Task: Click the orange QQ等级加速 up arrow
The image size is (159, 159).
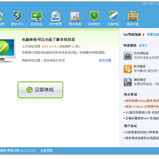Action: tap(144, 34)
